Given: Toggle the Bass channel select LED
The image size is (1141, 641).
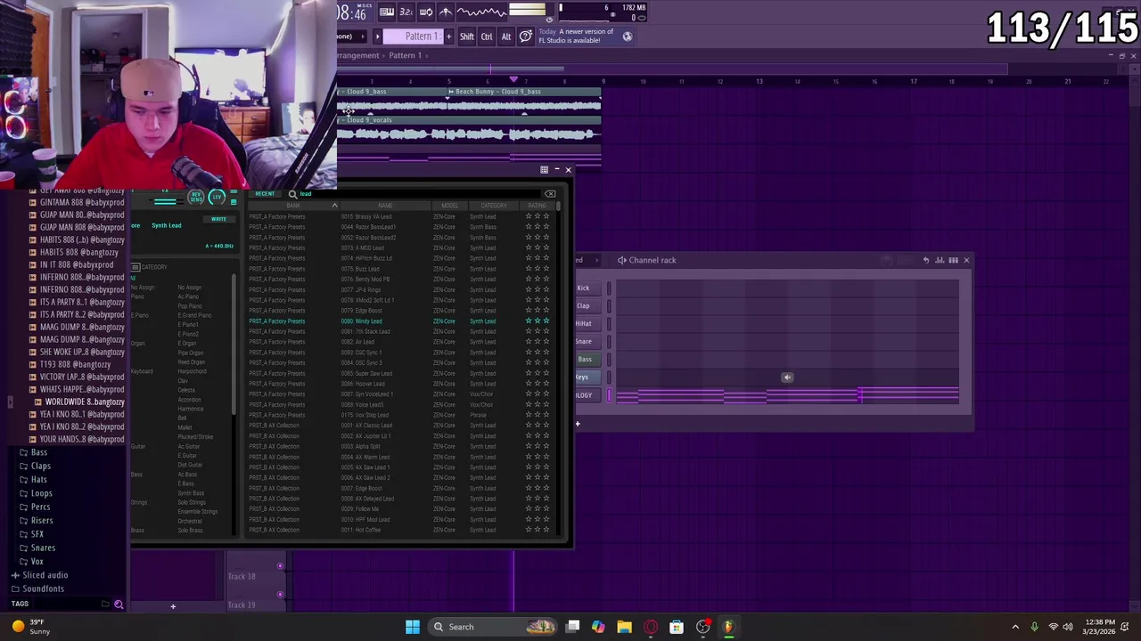Looking at the screenshot, I should [610, 360].
